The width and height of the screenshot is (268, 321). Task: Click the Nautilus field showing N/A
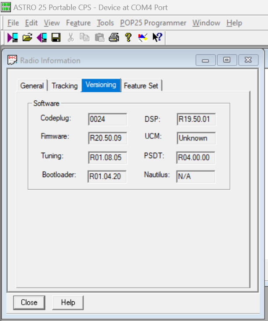click(195, 177)
